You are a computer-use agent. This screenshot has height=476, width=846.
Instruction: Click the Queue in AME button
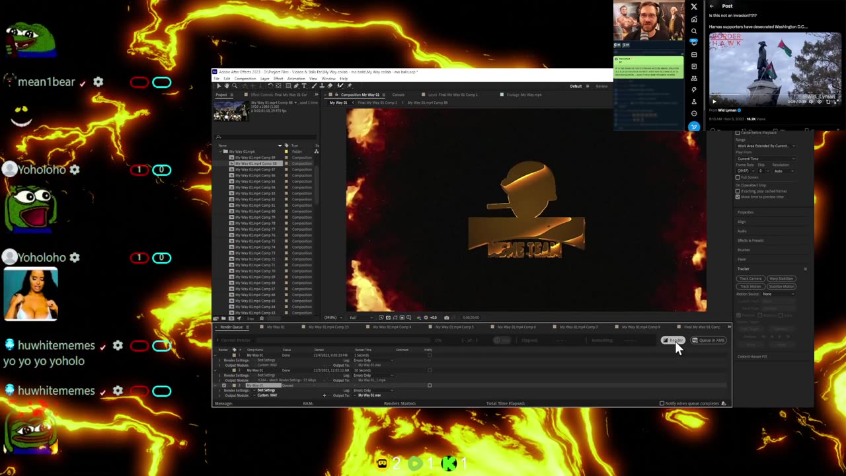[x=709, y=340]
